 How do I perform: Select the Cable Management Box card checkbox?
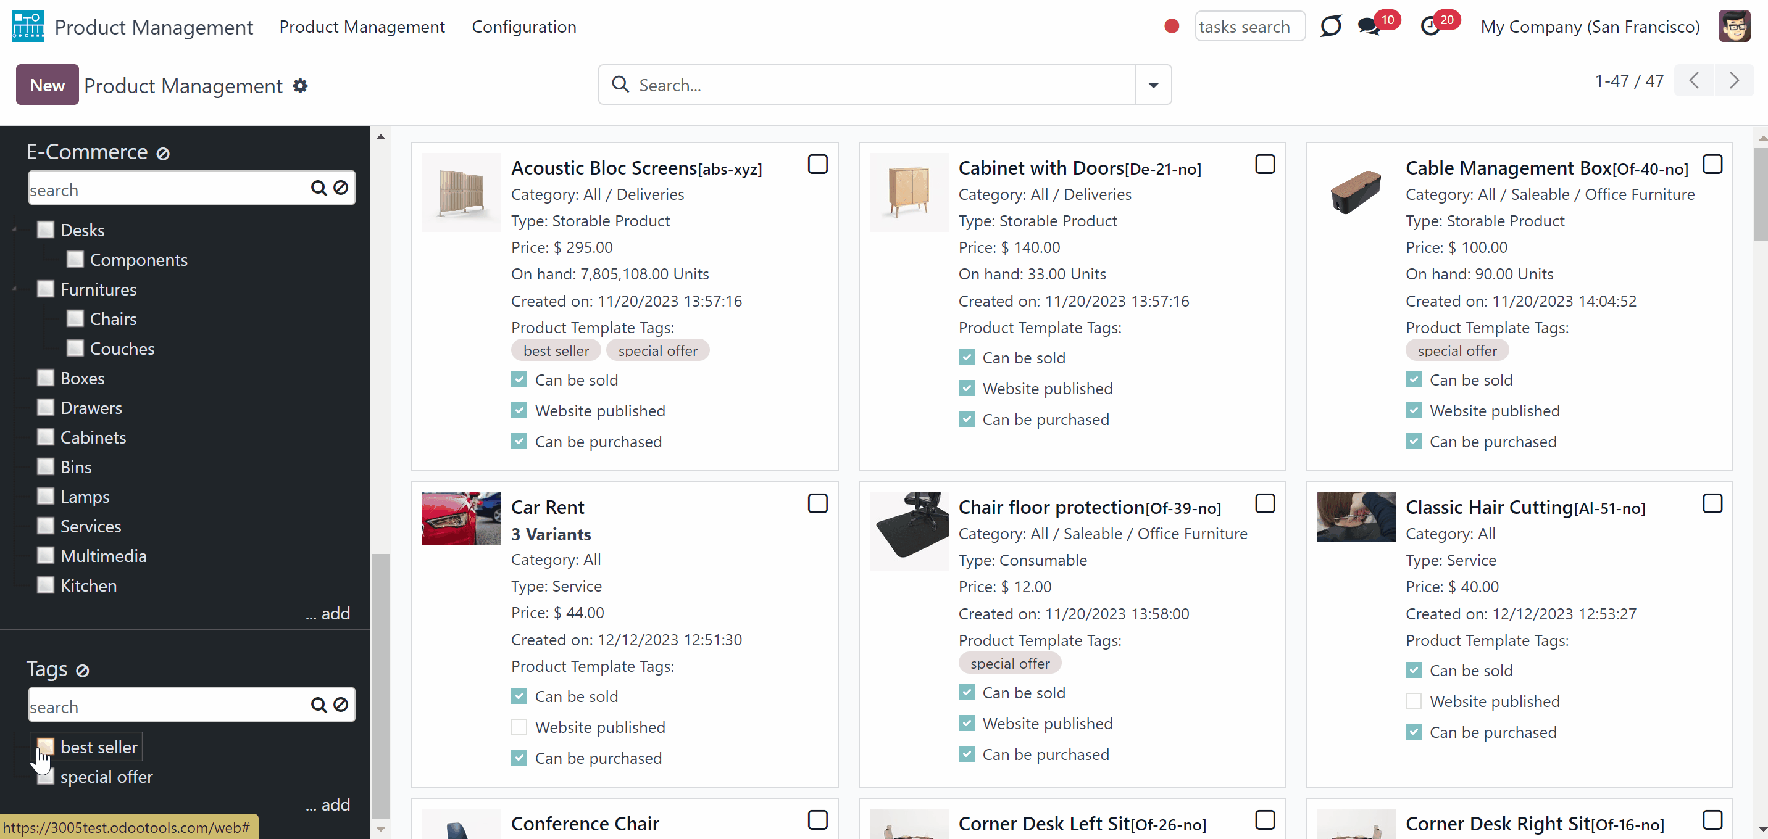click(1712, 165)
